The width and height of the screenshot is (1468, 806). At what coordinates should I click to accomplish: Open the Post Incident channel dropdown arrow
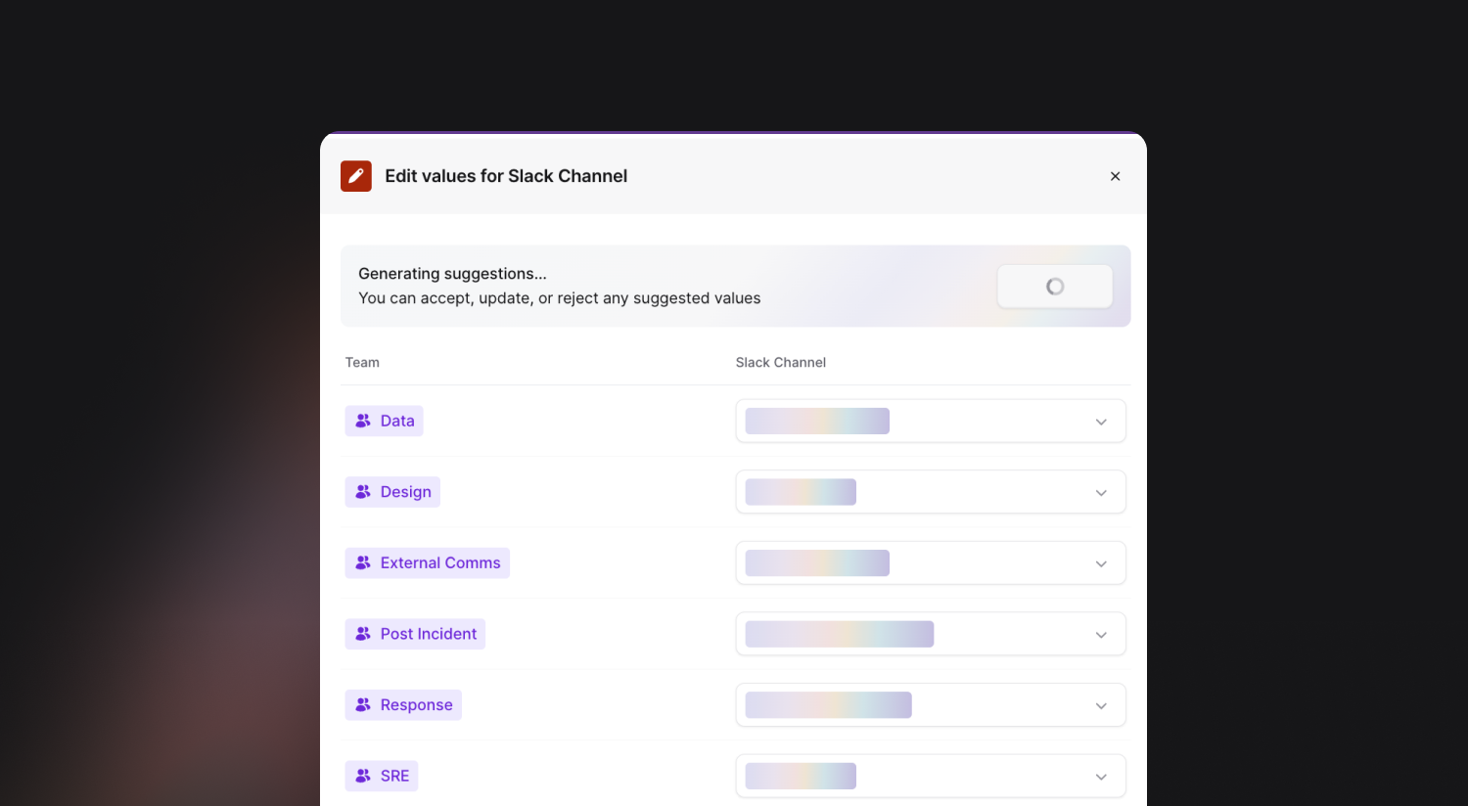pos(1101,635)
